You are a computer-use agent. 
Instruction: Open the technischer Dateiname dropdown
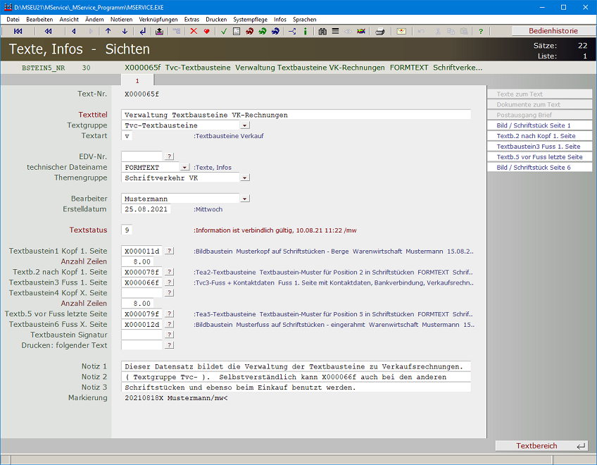tap(184, 168)
